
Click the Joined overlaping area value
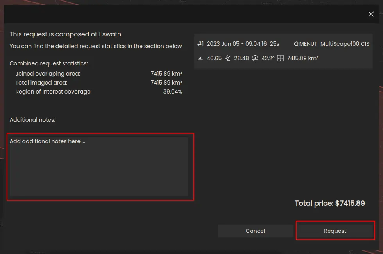pos(166,74)
